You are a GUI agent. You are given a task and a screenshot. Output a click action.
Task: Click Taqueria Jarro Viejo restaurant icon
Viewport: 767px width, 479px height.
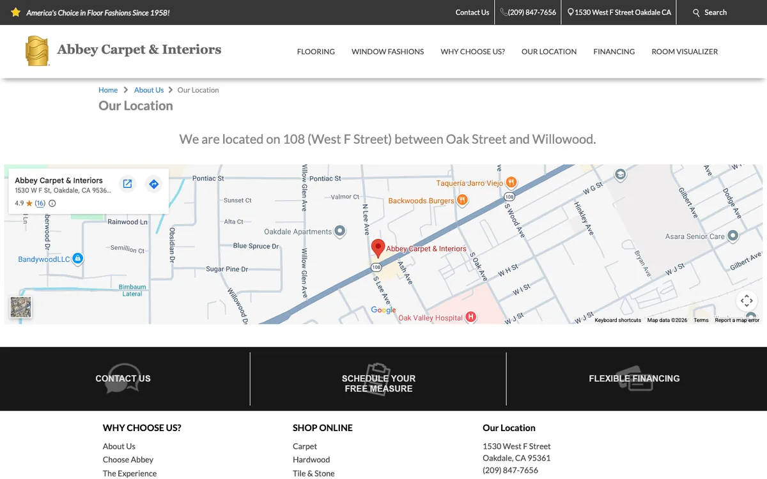tap(511, 183)
